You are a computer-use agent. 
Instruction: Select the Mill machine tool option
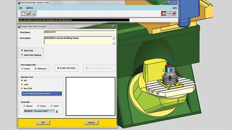(x=22, y=80)
